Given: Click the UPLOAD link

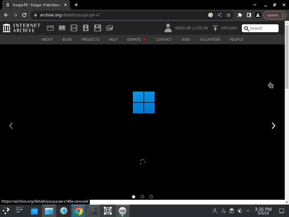Looking at the screenshot, I should point(229,28).
